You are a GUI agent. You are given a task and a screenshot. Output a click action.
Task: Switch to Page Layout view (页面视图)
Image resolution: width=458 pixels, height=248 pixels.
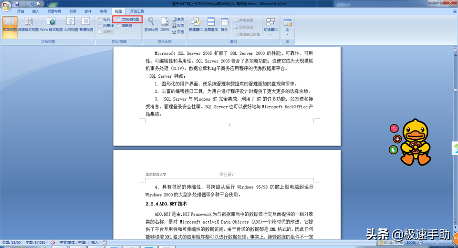[x=10, y=24]
